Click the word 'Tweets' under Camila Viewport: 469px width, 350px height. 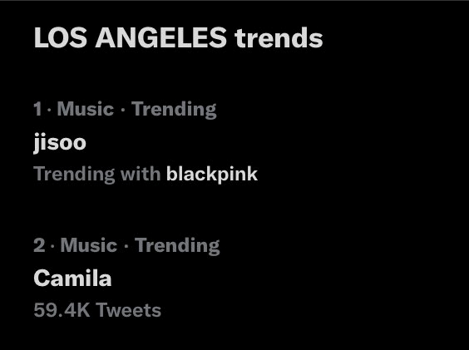[x=129, y=310]
